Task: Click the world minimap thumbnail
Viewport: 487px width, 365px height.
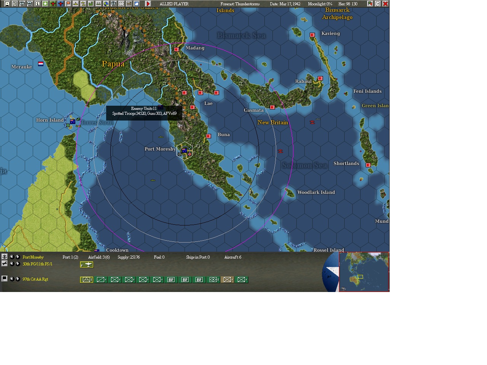Action: pyautogui.click(x=364, y=272)
